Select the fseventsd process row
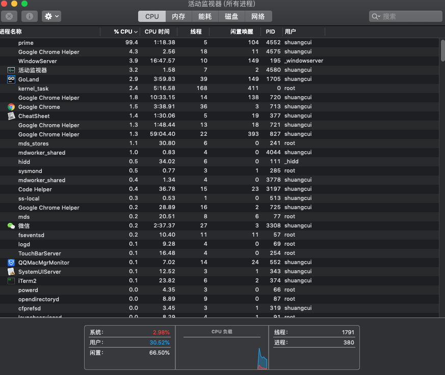The width and height of the screenshot is (445, 375). click(x=220, y=235)
